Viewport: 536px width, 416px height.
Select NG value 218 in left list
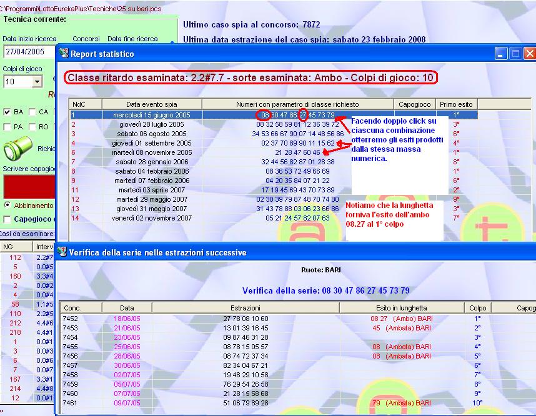pyautogui.click(x=16, y=332)
